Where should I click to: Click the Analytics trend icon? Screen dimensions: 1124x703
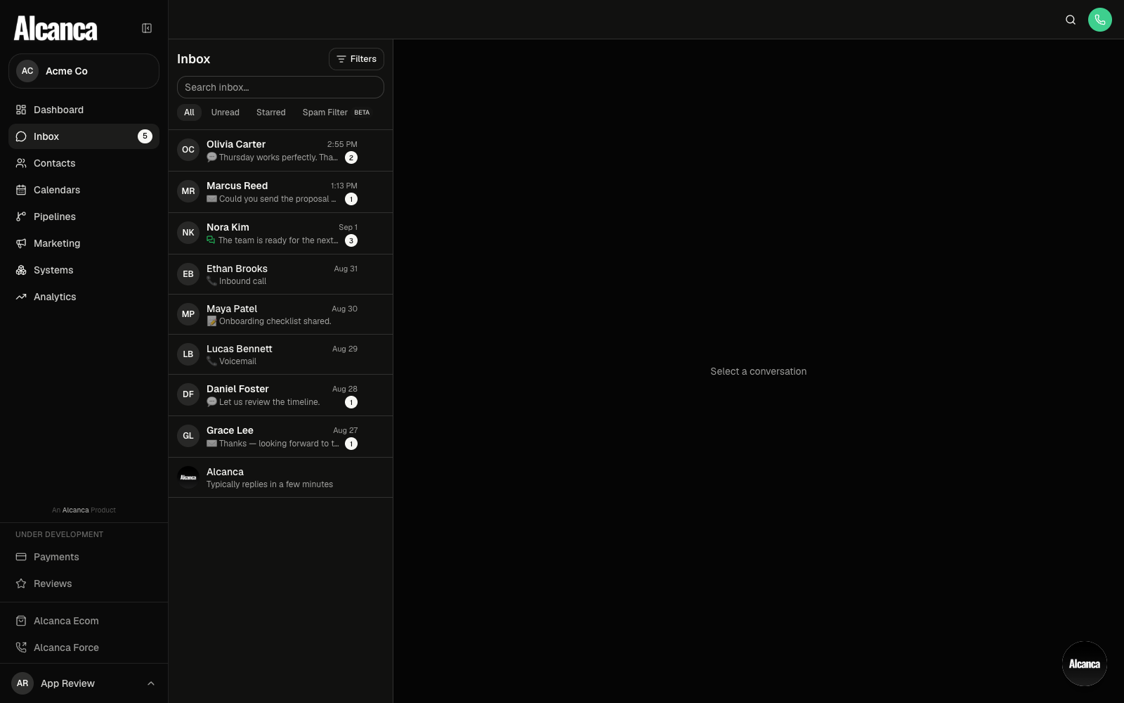coord(21,297)
